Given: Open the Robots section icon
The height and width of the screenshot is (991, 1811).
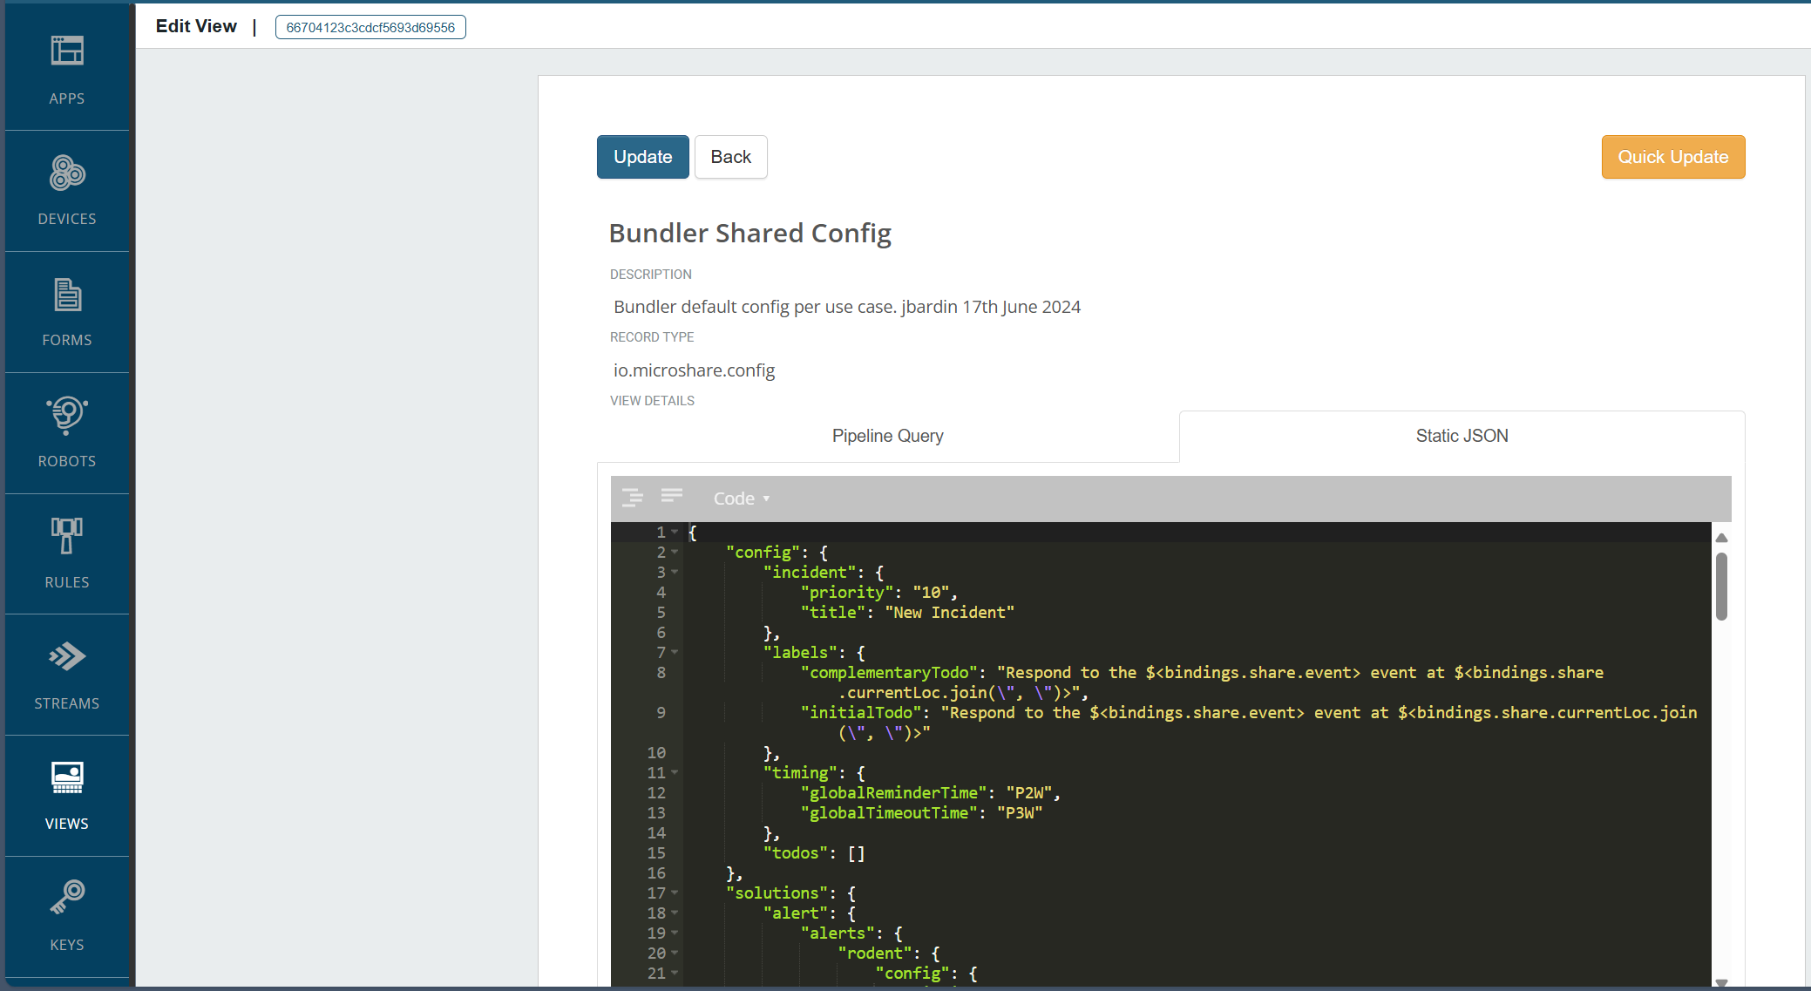Looking at the screenshot, I should pos(67,415).
